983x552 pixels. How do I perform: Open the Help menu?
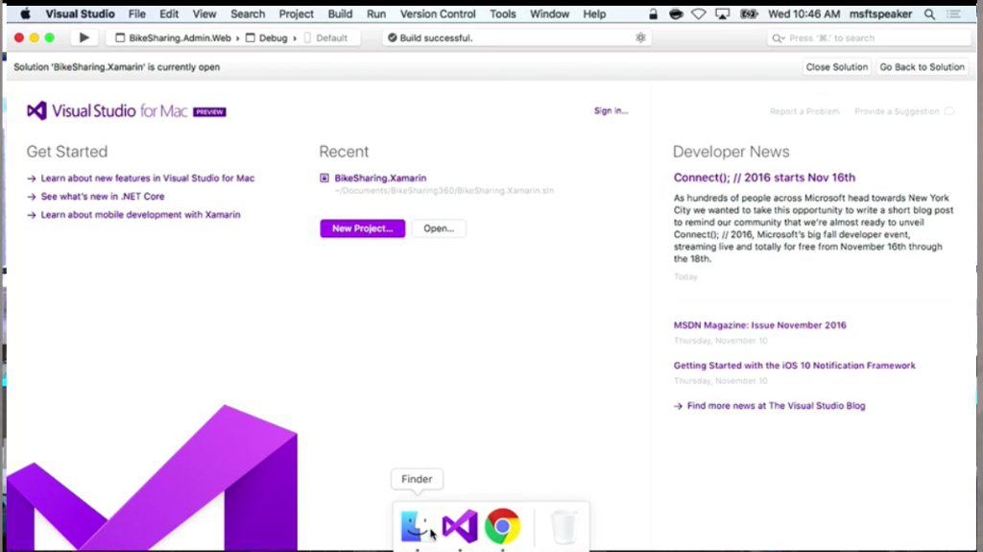594,13
